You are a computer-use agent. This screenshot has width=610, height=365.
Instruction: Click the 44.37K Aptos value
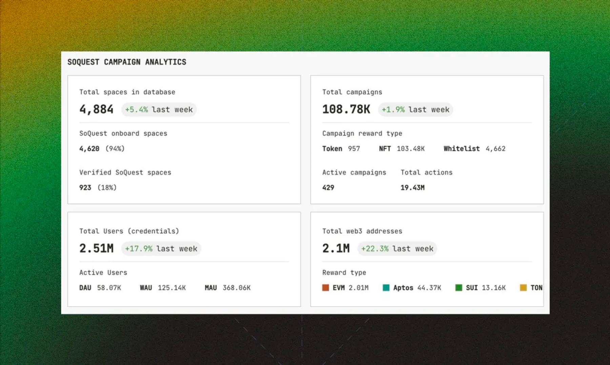click(429, 288)
